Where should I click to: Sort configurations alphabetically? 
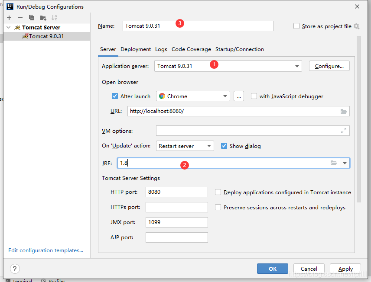[54, 18]
